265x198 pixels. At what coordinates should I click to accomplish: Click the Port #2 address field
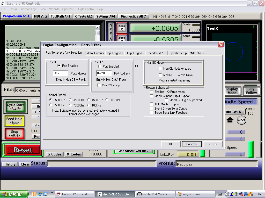104,73
